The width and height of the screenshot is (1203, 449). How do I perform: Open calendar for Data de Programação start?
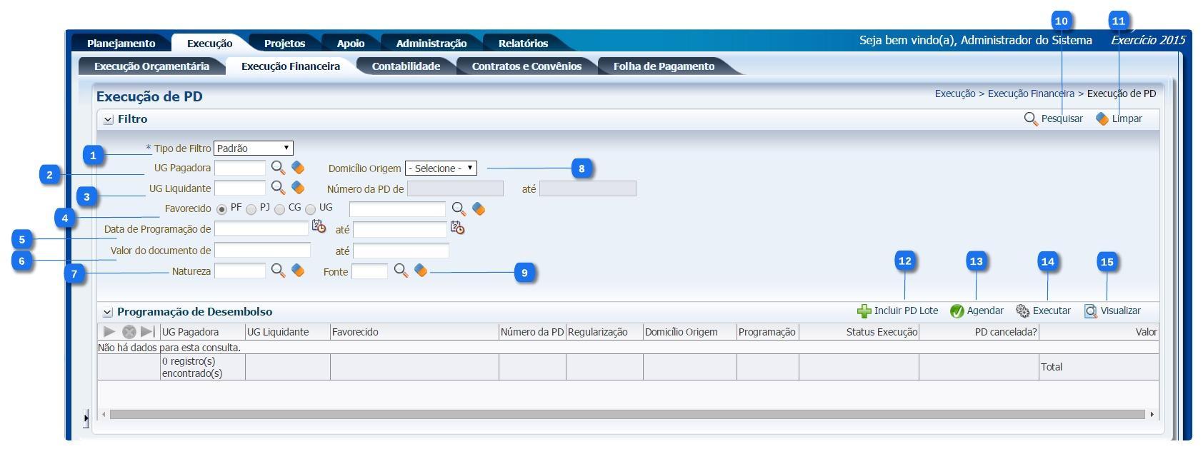click(x=319, y=227)
